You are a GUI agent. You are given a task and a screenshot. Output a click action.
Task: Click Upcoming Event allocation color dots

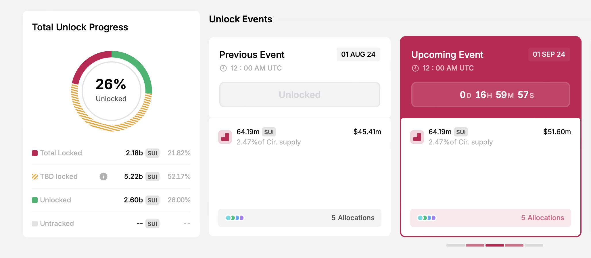click(427, 218)
